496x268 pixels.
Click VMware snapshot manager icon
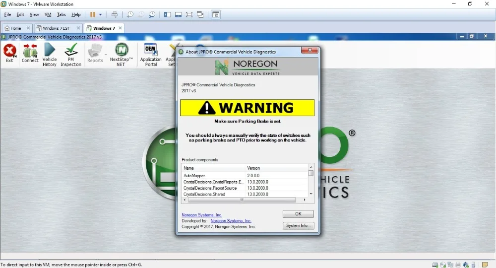tap(152, 15)
